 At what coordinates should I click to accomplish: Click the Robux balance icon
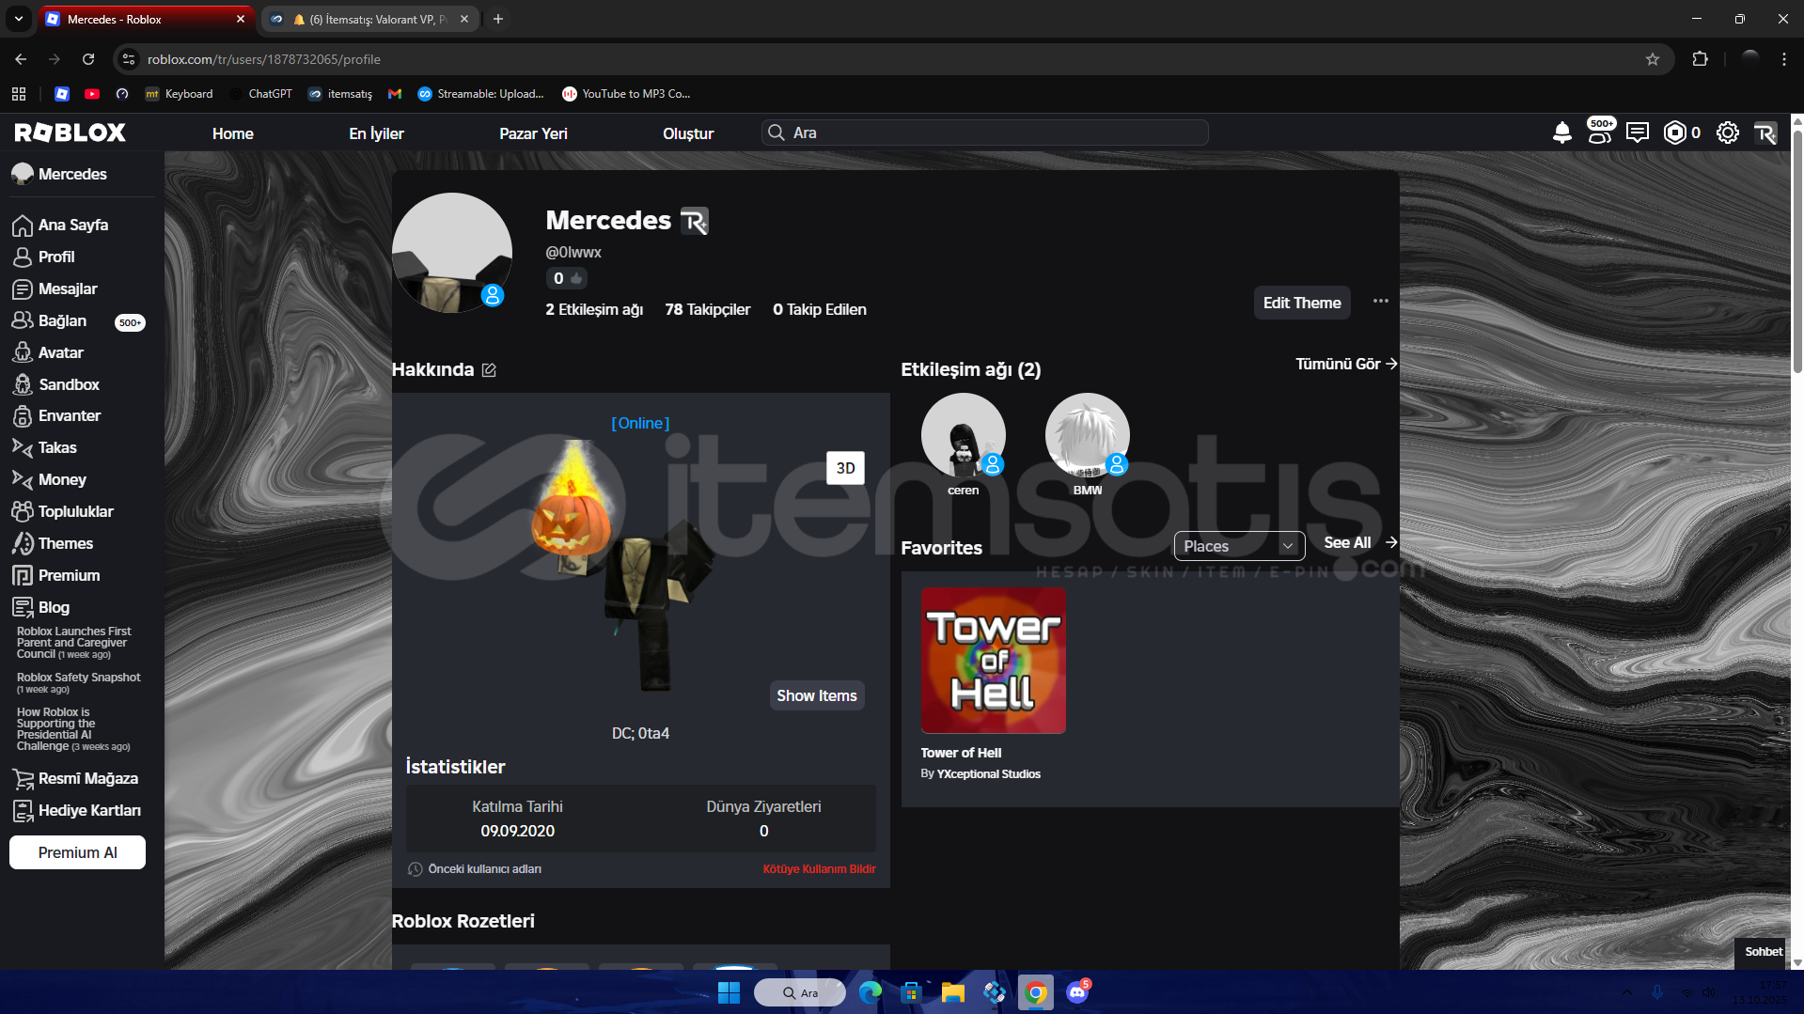pos(1674,133)
